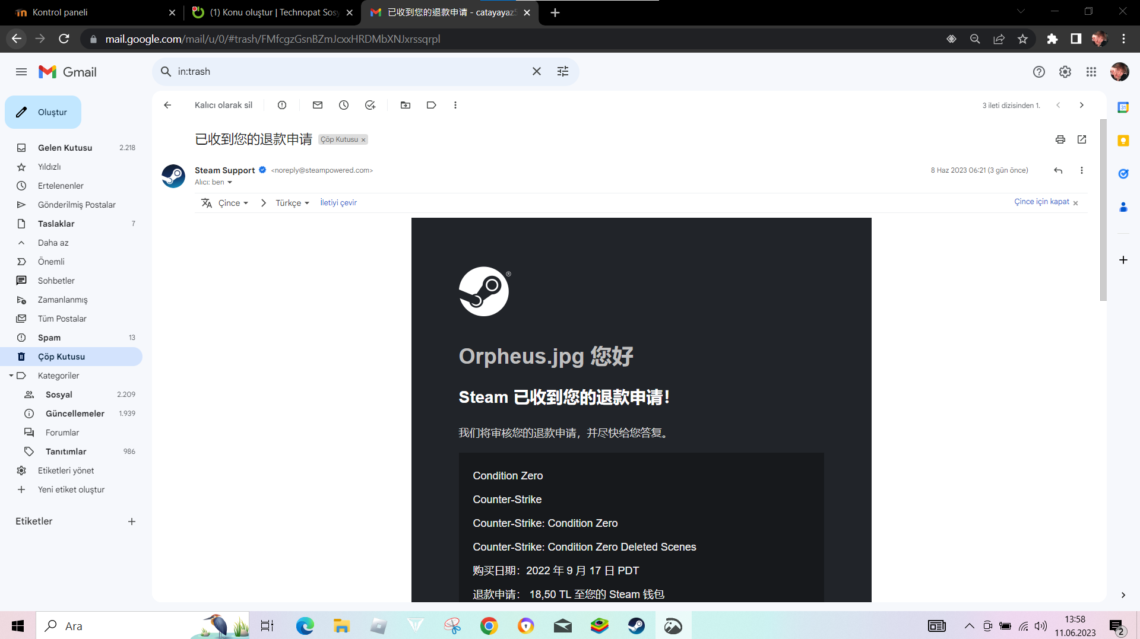The height and width of the screenshot is (639, 1140).
Task: Click Oluştur compose button
Action: pyautogui.click(x=43, y=112)
